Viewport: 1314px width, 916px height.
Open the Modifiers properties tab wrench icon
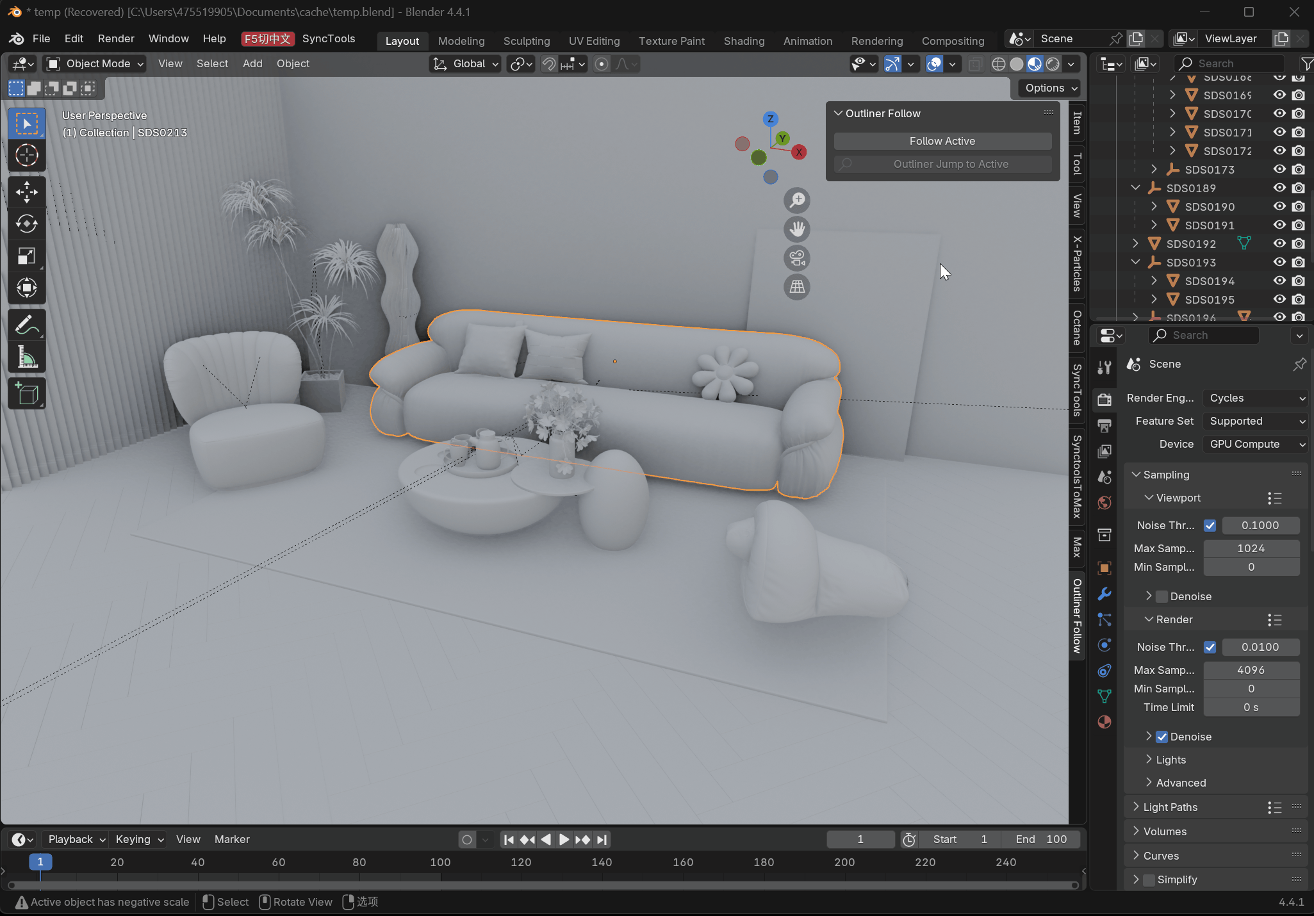pyautogui.click(x=1105, y=594)
